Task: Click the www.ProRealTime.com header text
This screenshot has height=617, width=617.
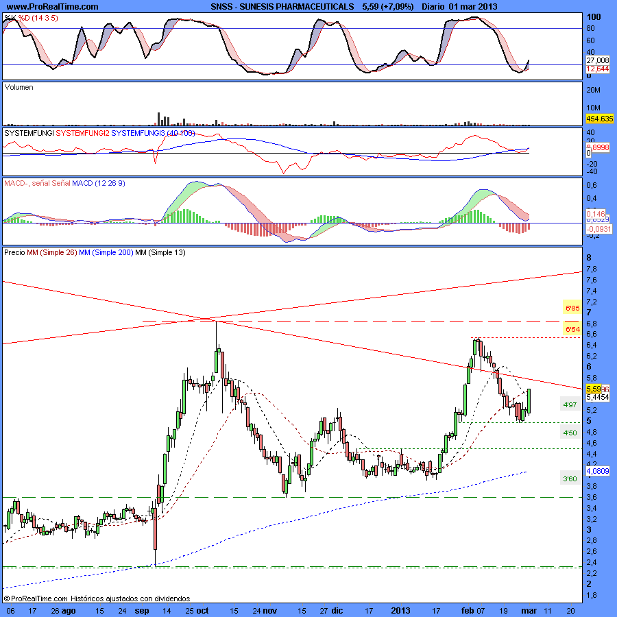Action: pyautogui.click(x=53, y=6)
